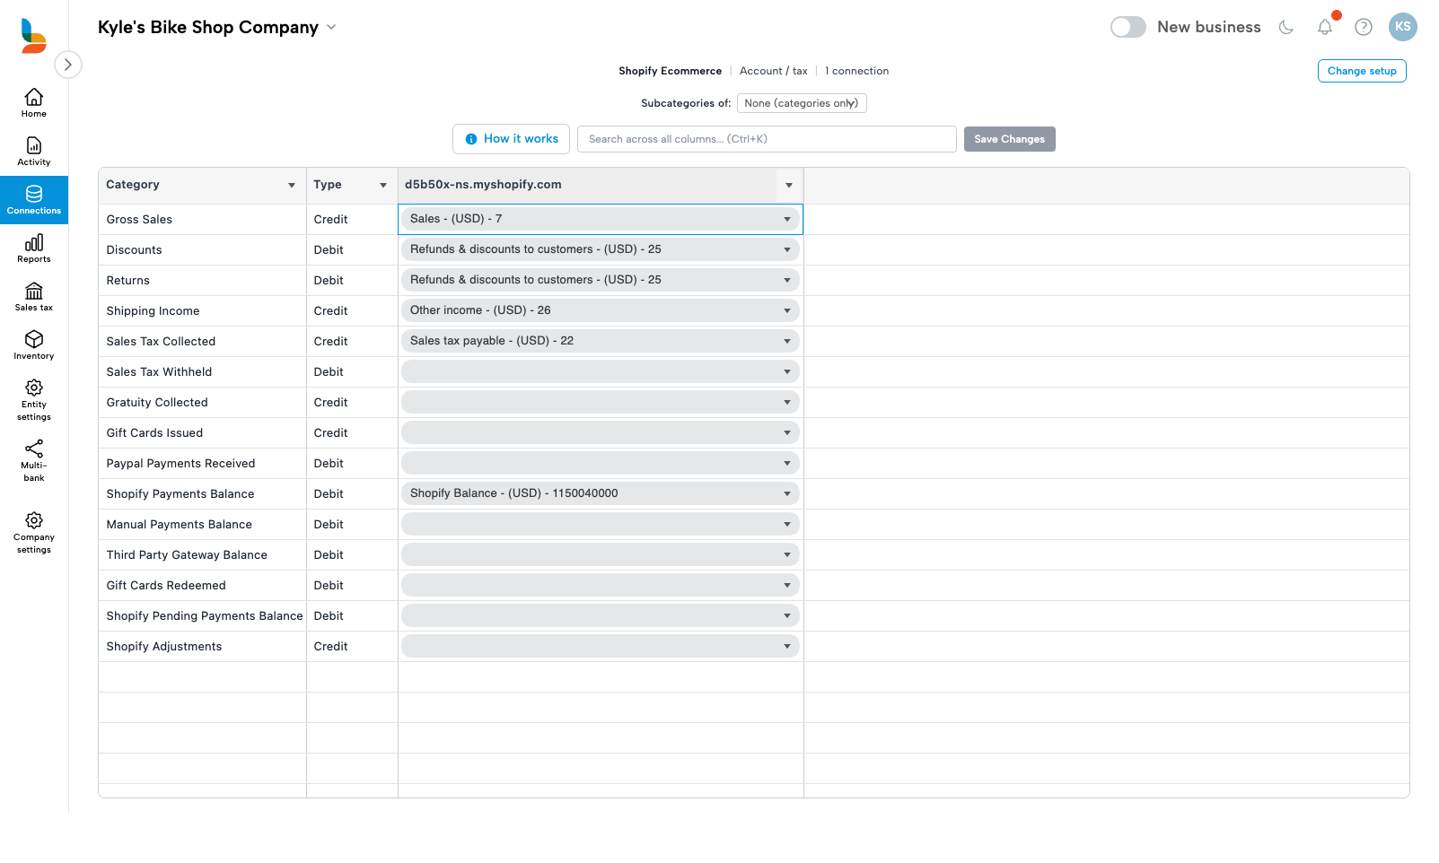
Task: Open Category column filter menu
Action: 292,186
